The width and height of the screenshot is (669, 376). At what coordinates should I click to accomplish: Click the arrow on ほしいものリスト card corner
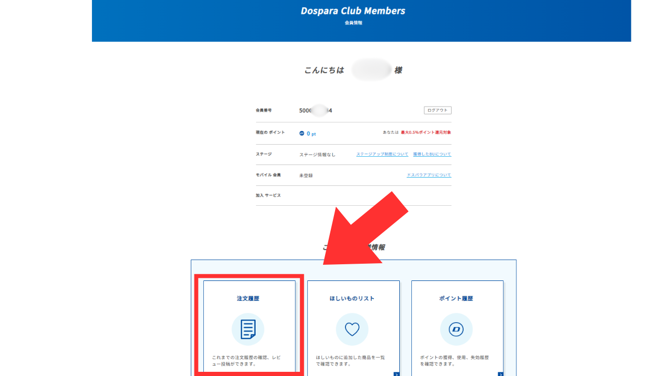click(397, 374)
